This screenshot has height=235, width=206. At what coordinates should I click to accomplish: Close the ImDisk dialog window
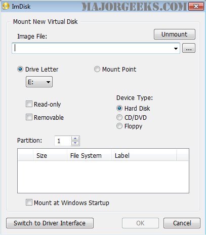[x=196, y=7]
